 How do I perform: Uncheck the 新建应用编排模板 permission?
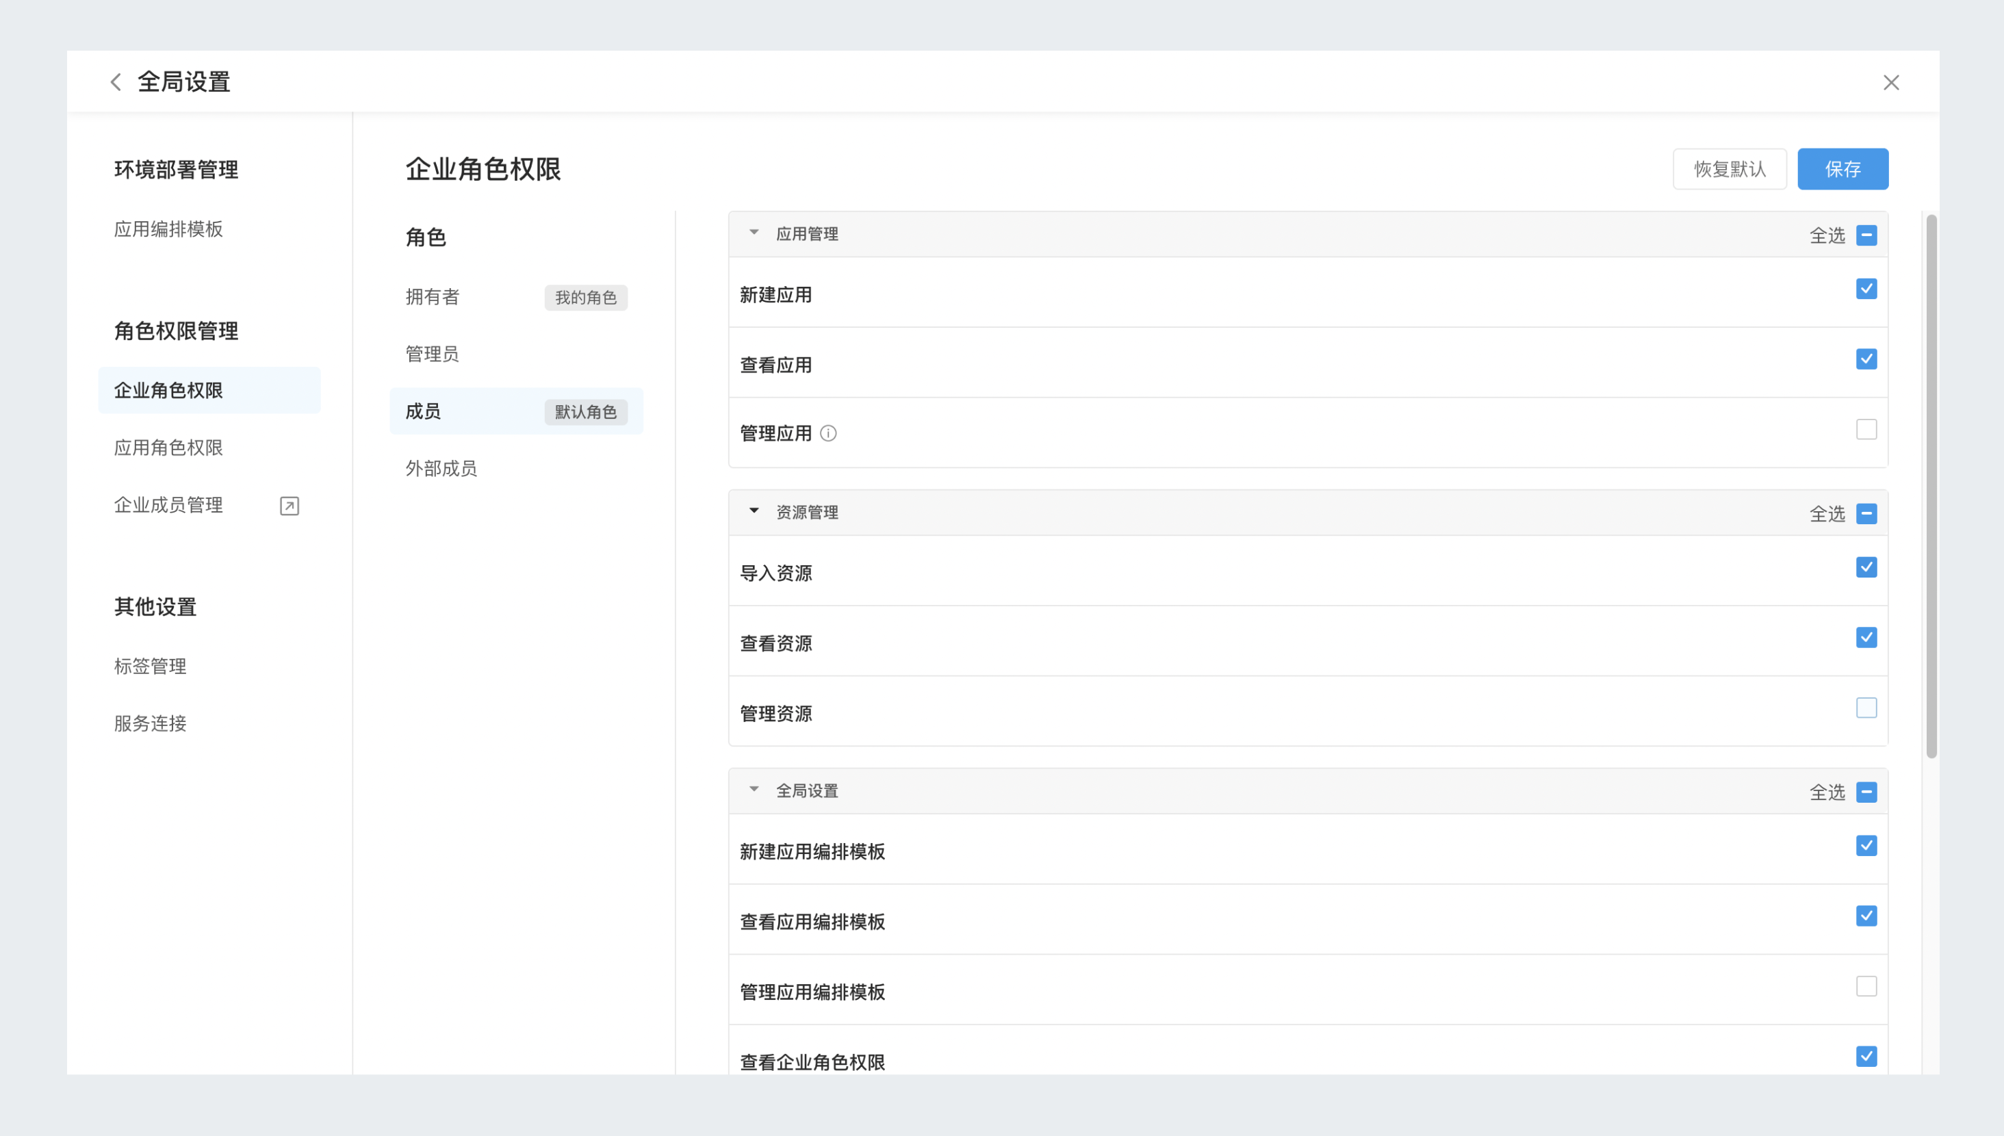1866,846
